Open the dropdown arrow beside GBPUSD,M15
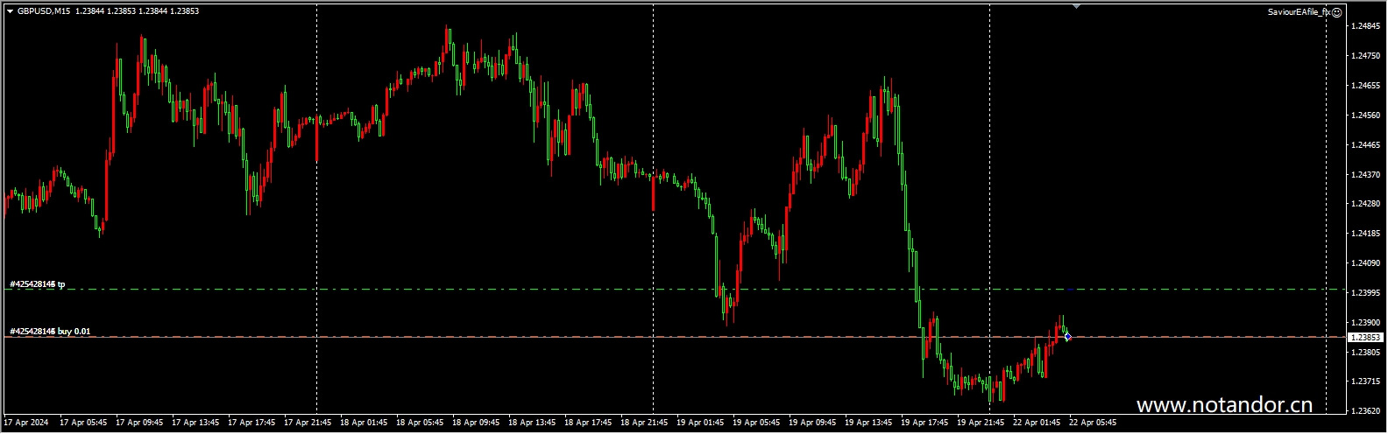Image resolution: width=1388 pixels, height=434 pixels. pyautogui.click(x=10, y=11)
